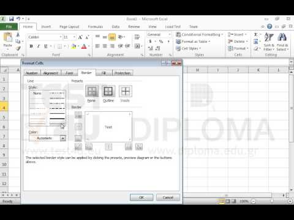
Task: Open the Format cells ribbon dropdown
Action: tap(238, 48)
